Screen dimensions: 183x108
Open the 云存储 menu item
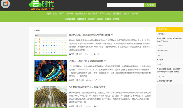coord(70,14)
